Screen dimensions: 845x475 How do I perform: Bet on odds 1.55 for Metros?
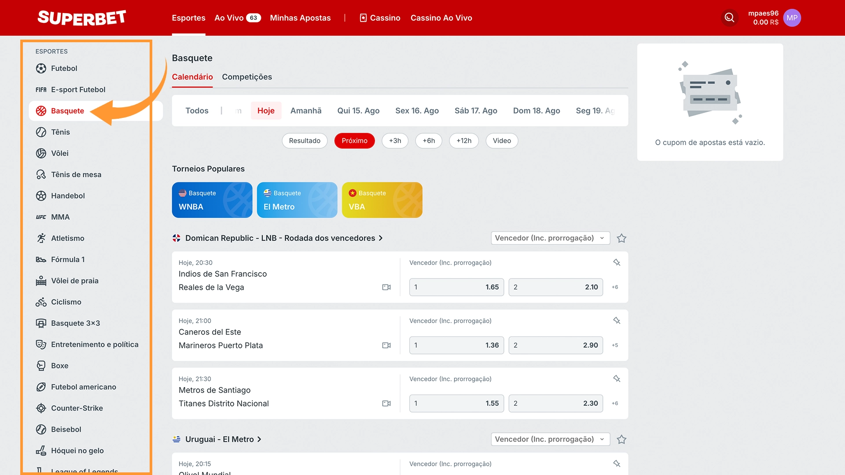pyautogui.click(x=456, y=403)
